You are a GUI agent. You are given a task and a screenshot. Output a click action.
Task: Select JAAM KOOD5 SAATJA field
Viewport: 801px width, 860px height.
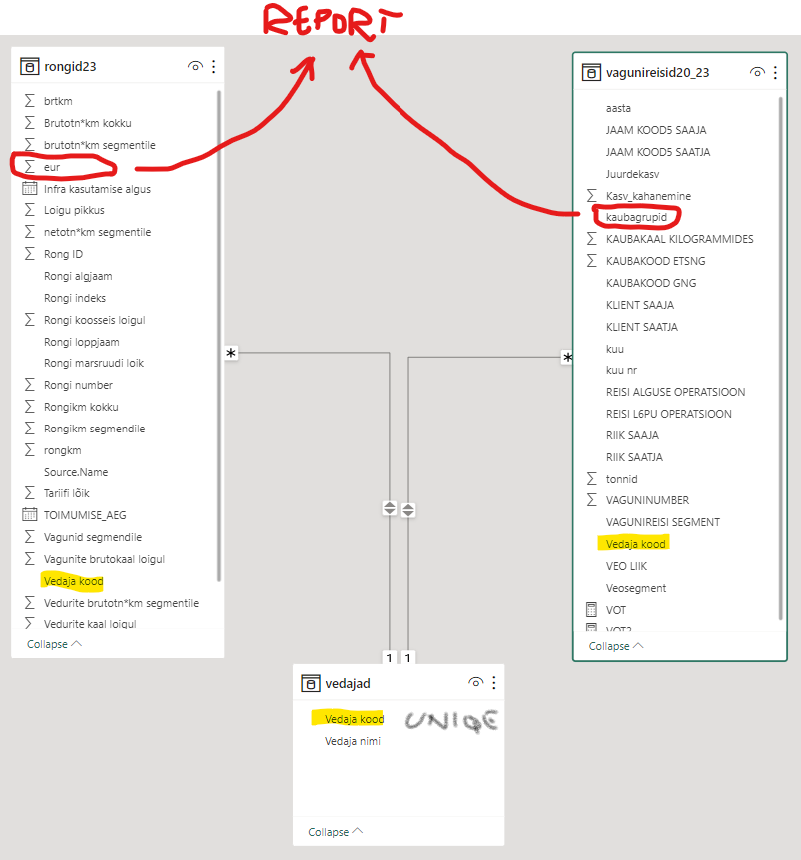[658, 152]
